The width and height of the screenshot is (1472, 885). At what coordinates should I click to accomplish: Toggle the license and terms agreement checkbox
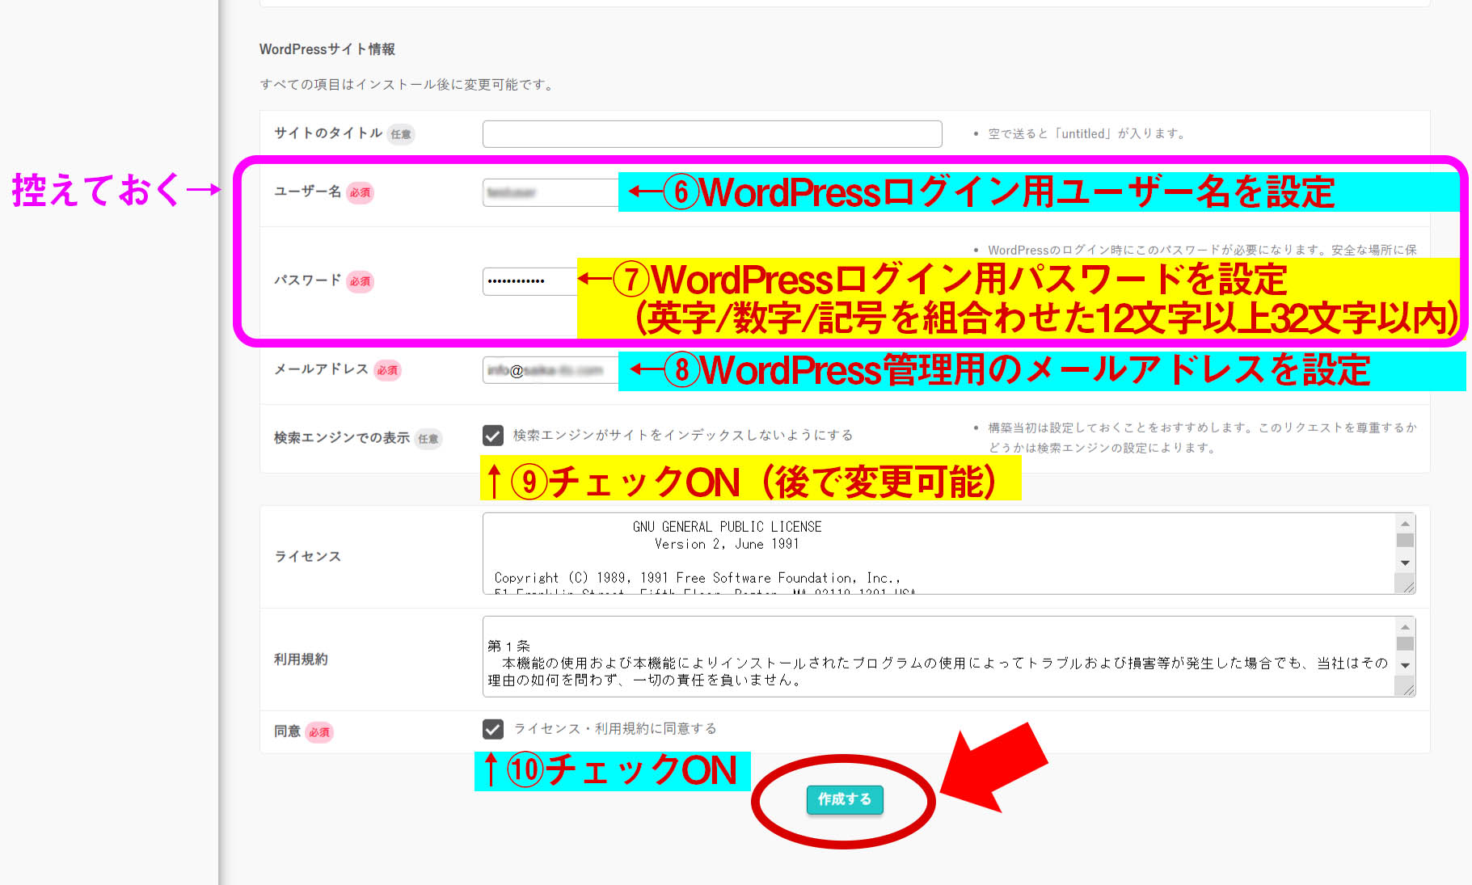click(x=493, y=729)
